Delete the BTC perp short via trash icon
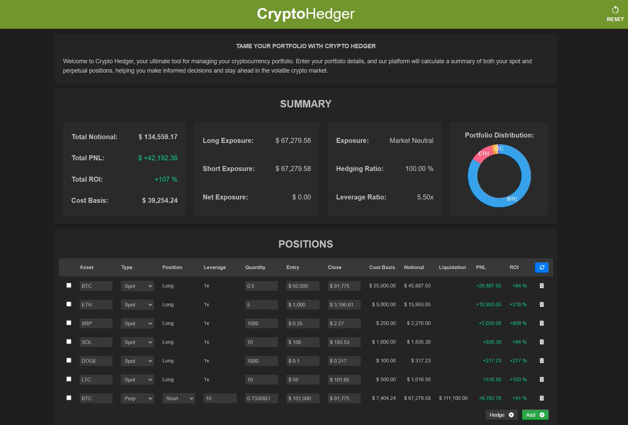Viewport: 628px width, 425px height. pos(541,398)
